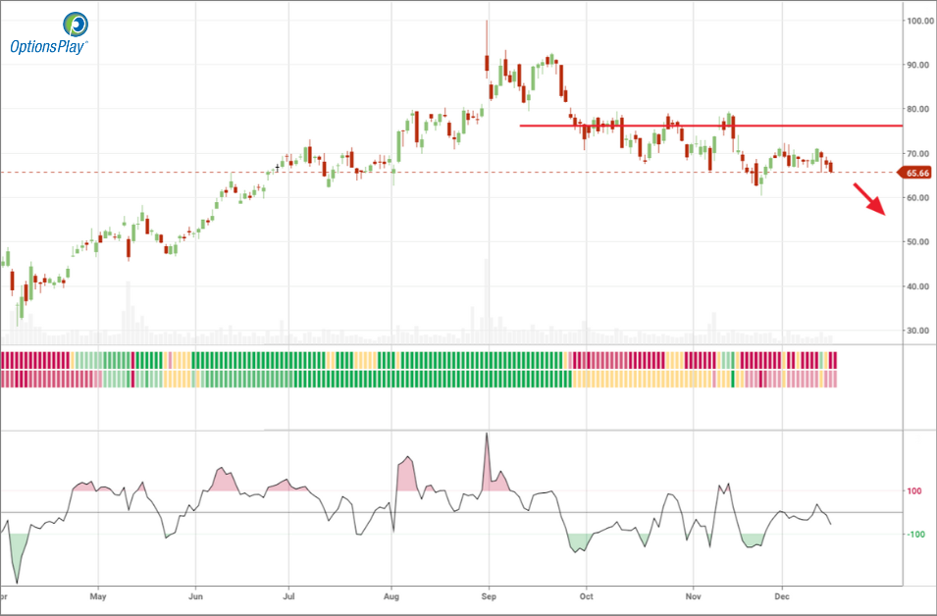Image resolution: width=937 pixels, height=616 pixels.
Task: Click the green -100 oscillator level label
Action: (x=917, y=535)
